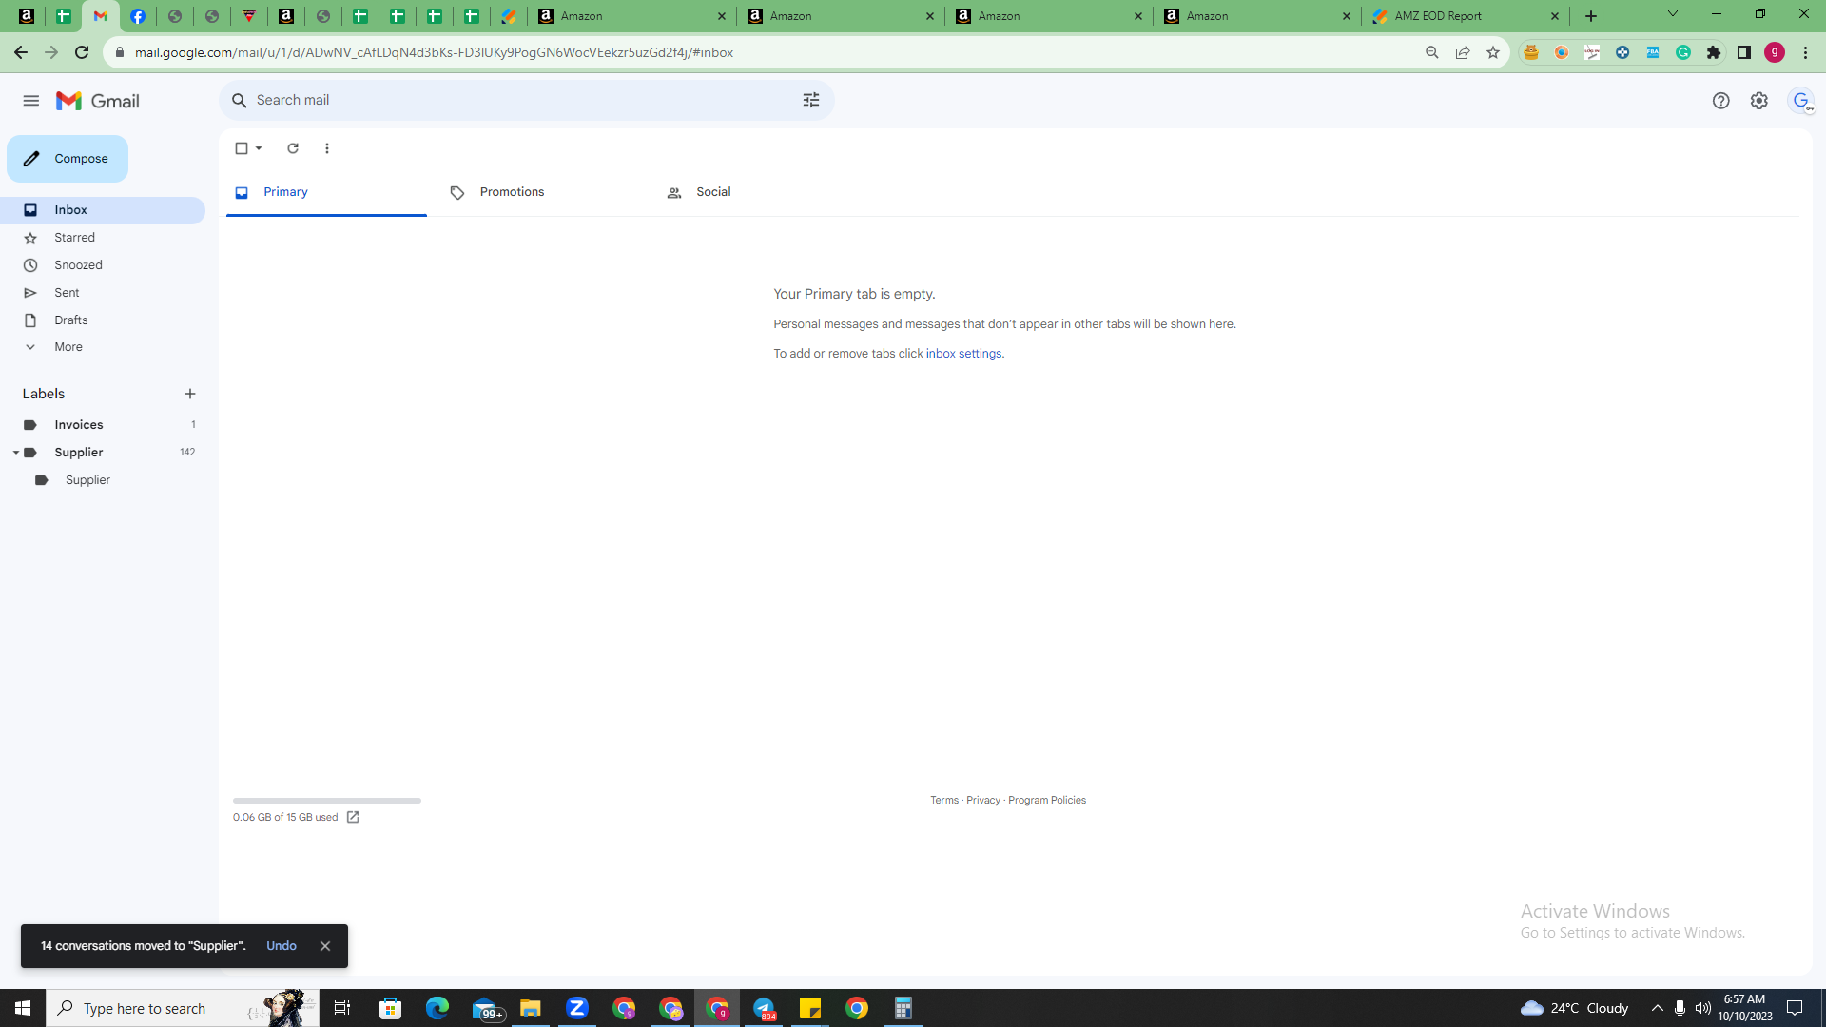Image resolution: width=1826 pixels, height=1027 pixels.
Task: Open File Explorer from the taskbar
Action: pos(531,1008)
